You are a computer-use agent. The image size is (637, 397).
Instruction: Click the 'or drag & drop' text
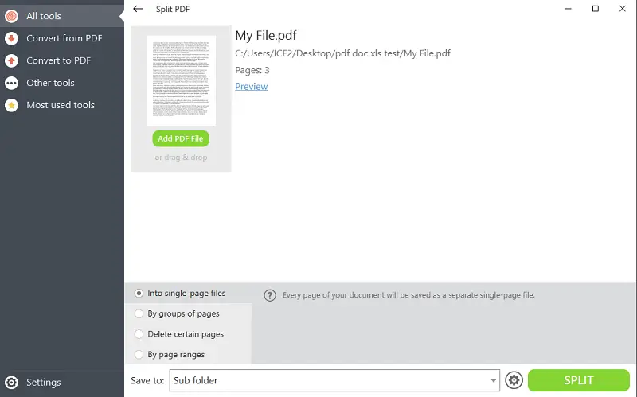pyautogui.click(x=181, y=158)
